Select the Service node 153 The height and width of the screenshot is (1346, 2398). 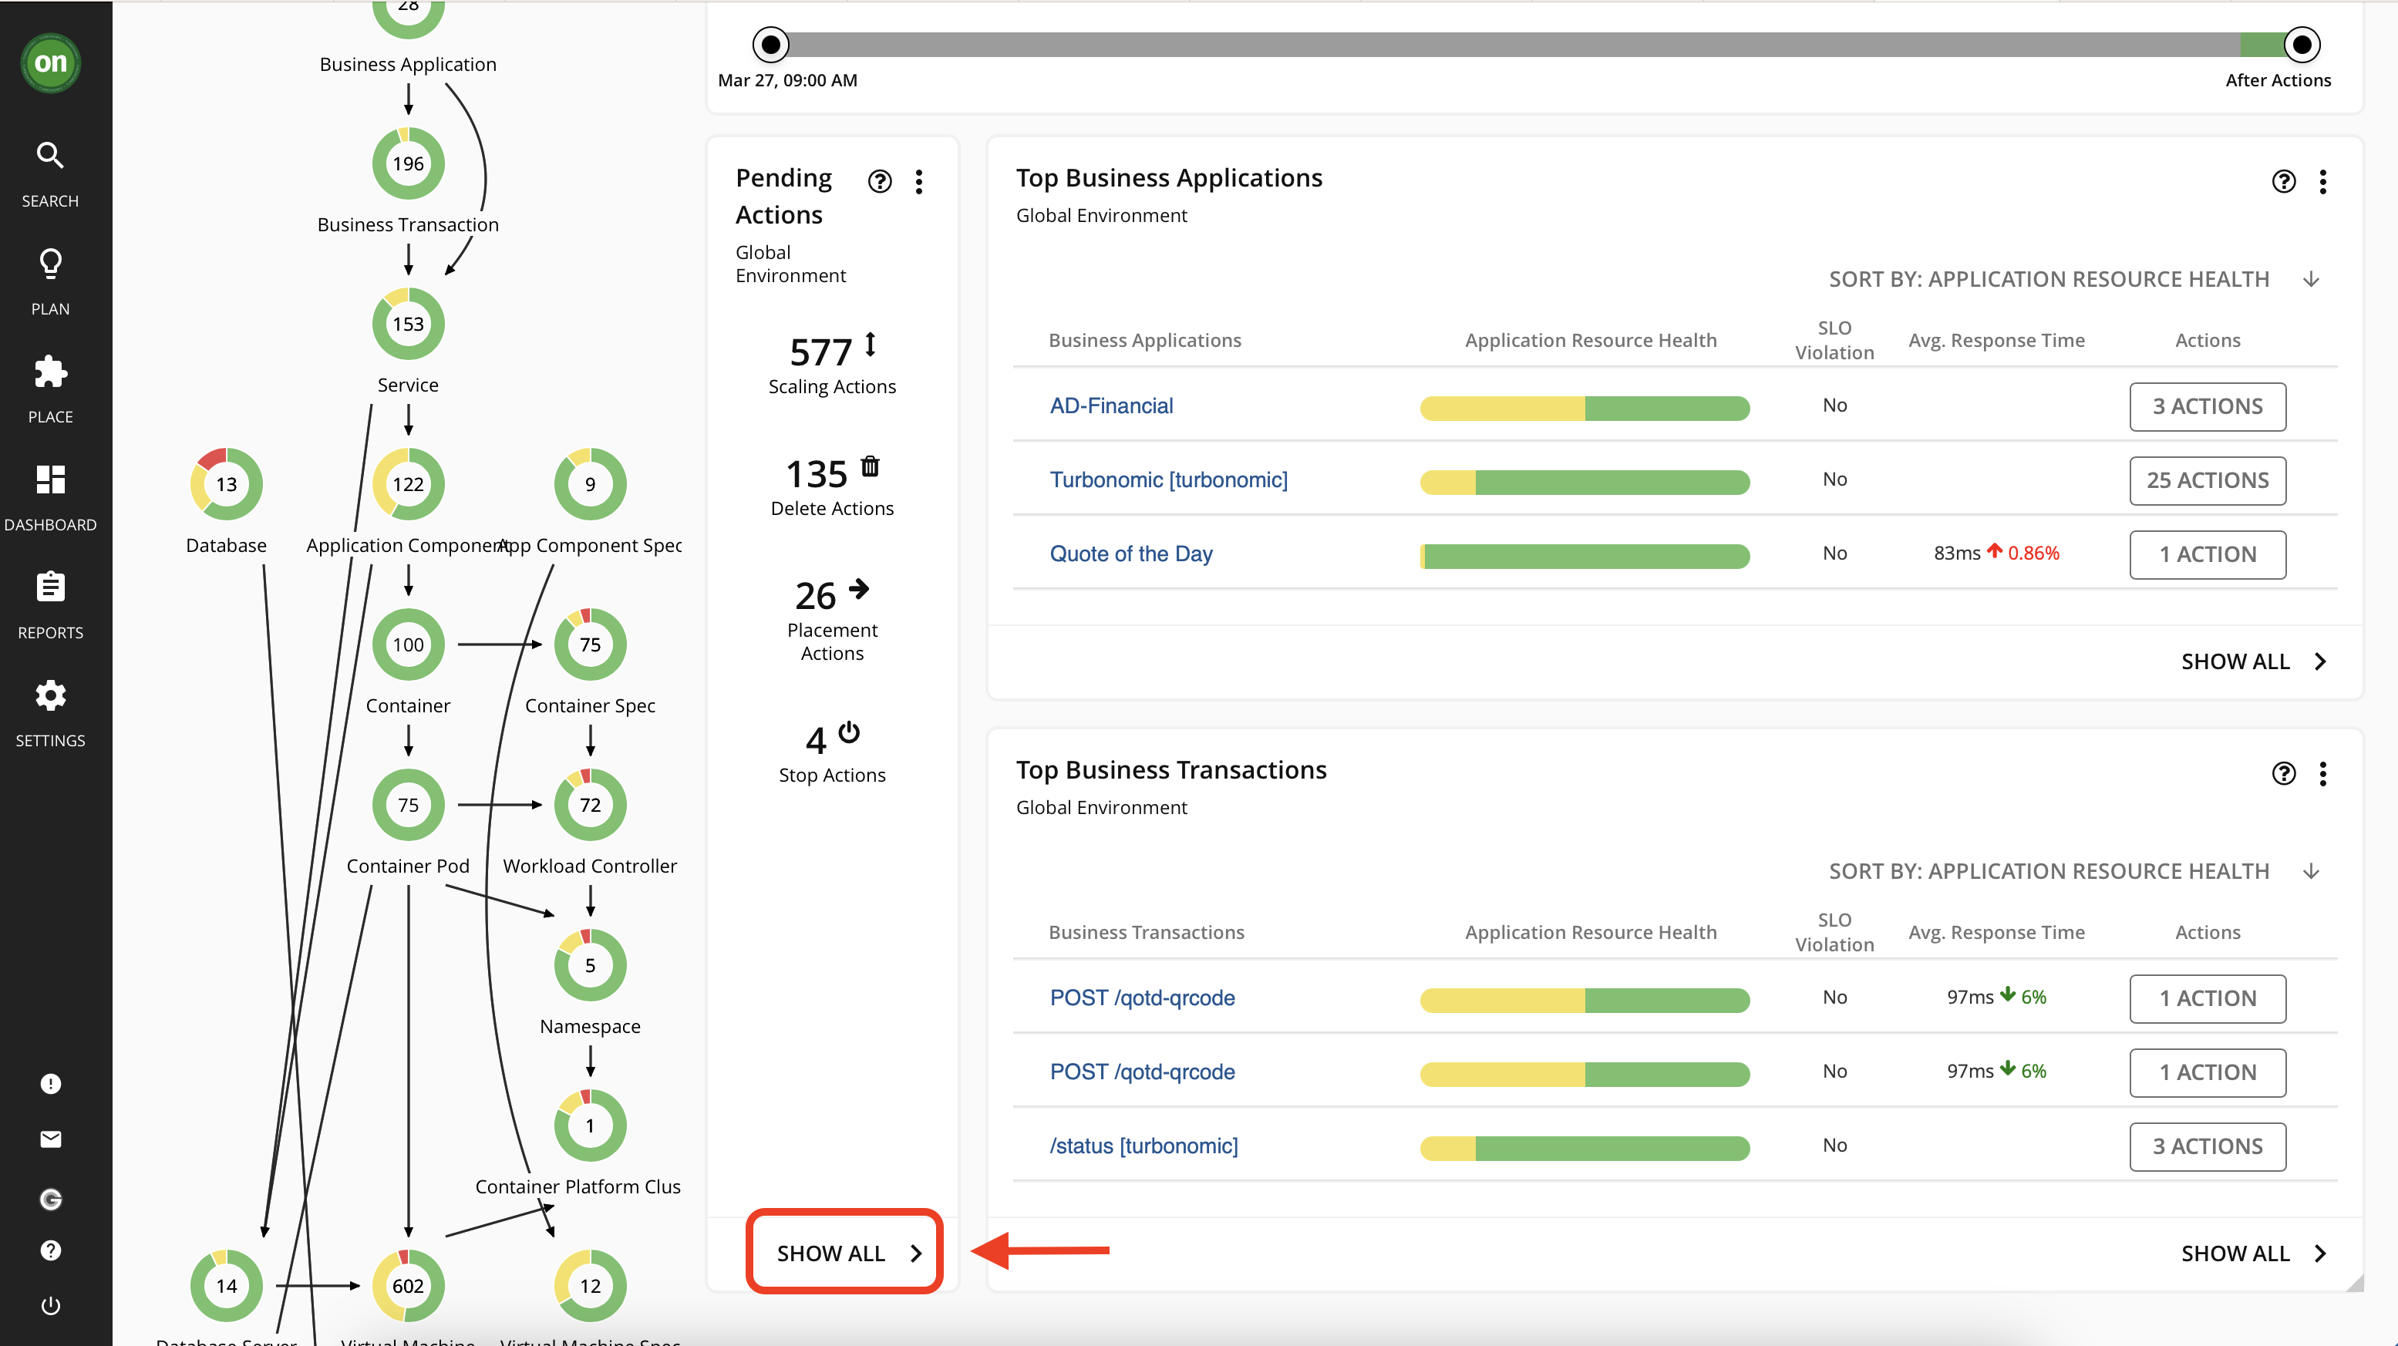click(x=408, y=324)
